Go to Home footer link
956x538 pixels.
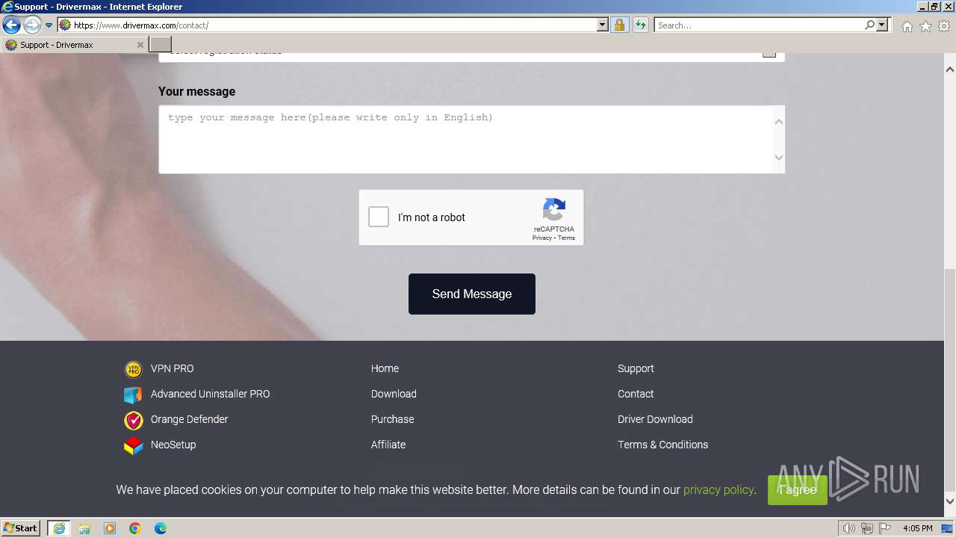tap(385, 368)
